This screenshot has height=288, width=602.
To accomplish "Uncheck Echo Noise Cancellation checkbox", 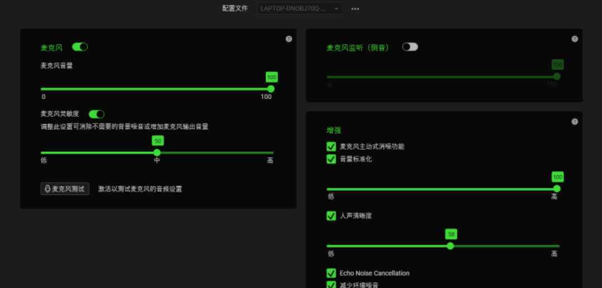I will 331,273.
